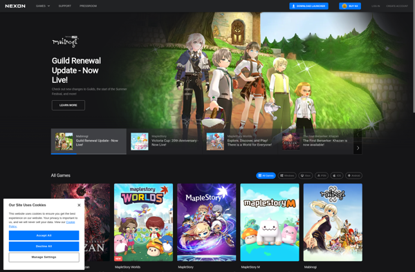Open the Cookie Policy link

tap(41, 224)
